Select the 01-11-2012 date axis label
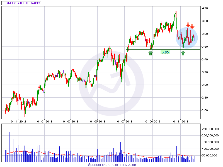Image resolution: width=223 pixels, height=167 pixels. coord(19,122)
